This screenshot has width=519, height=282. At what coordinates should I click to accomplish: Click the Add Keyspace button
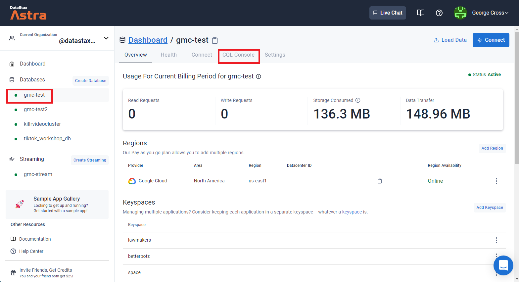(x=490, y=208)
